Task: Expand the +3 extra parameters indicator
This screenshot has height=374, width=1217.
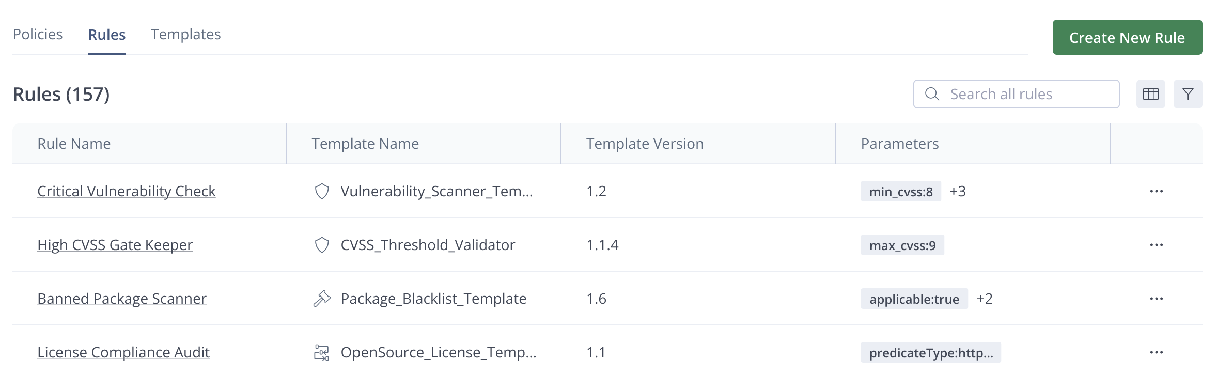Action: click(x=958, y=191)
